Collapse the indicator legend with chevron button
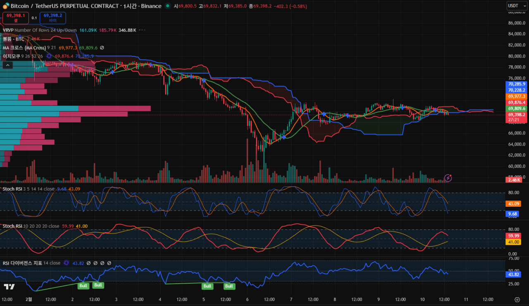 [8, 65]
